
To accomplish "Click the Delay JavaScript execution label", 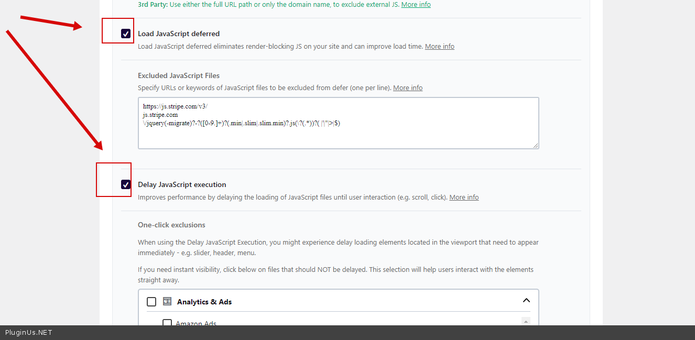I will click(x=182, y=184).
